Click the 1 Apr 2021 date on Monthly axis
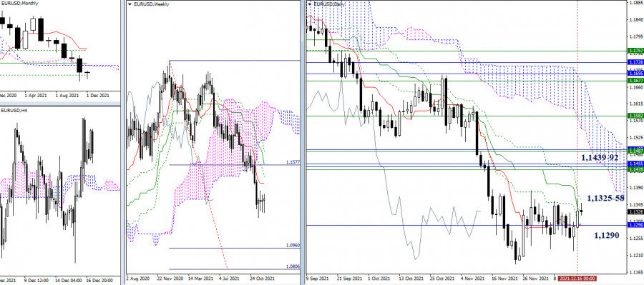Image resolution: width=644 pixels, height=285 pixels. [x=36, y=96]
